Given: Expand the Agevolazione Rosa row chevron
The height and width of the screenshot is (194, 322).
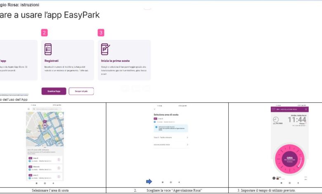Looking at the screenshot, I should tap(187, 145).
